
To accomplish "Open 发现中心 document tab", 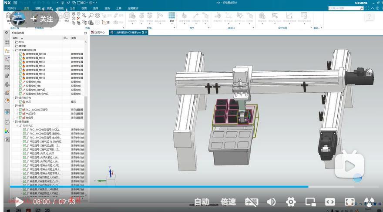I will pos(98,33).
